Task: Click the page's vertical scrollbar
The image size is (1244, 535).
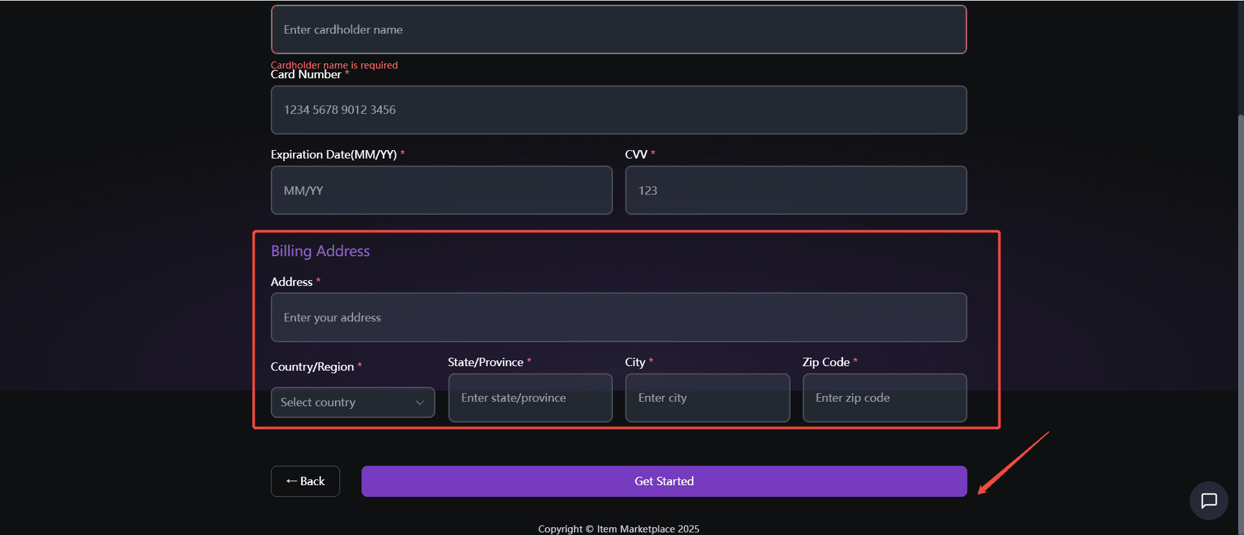Action: point(1240,291)
